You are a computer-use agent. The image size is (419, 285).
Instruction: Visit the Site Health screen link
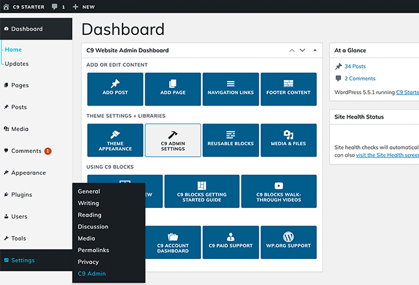click(387, 155)
